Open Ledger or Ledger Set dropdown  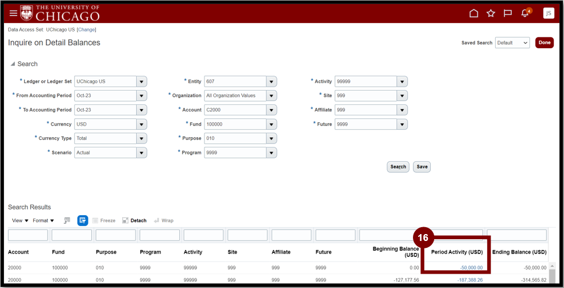(141, 81)
